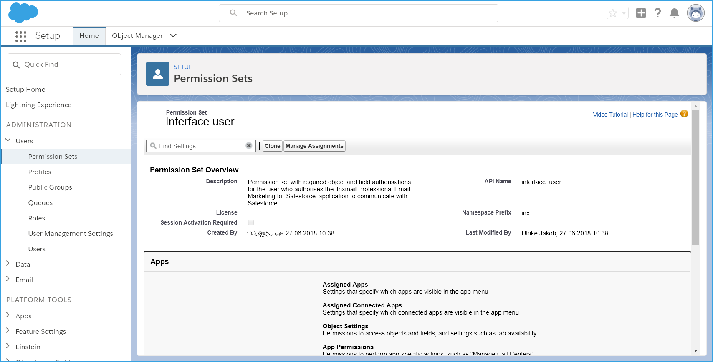
Task: Open Lightning Experience link
Action: click(38, 105)
